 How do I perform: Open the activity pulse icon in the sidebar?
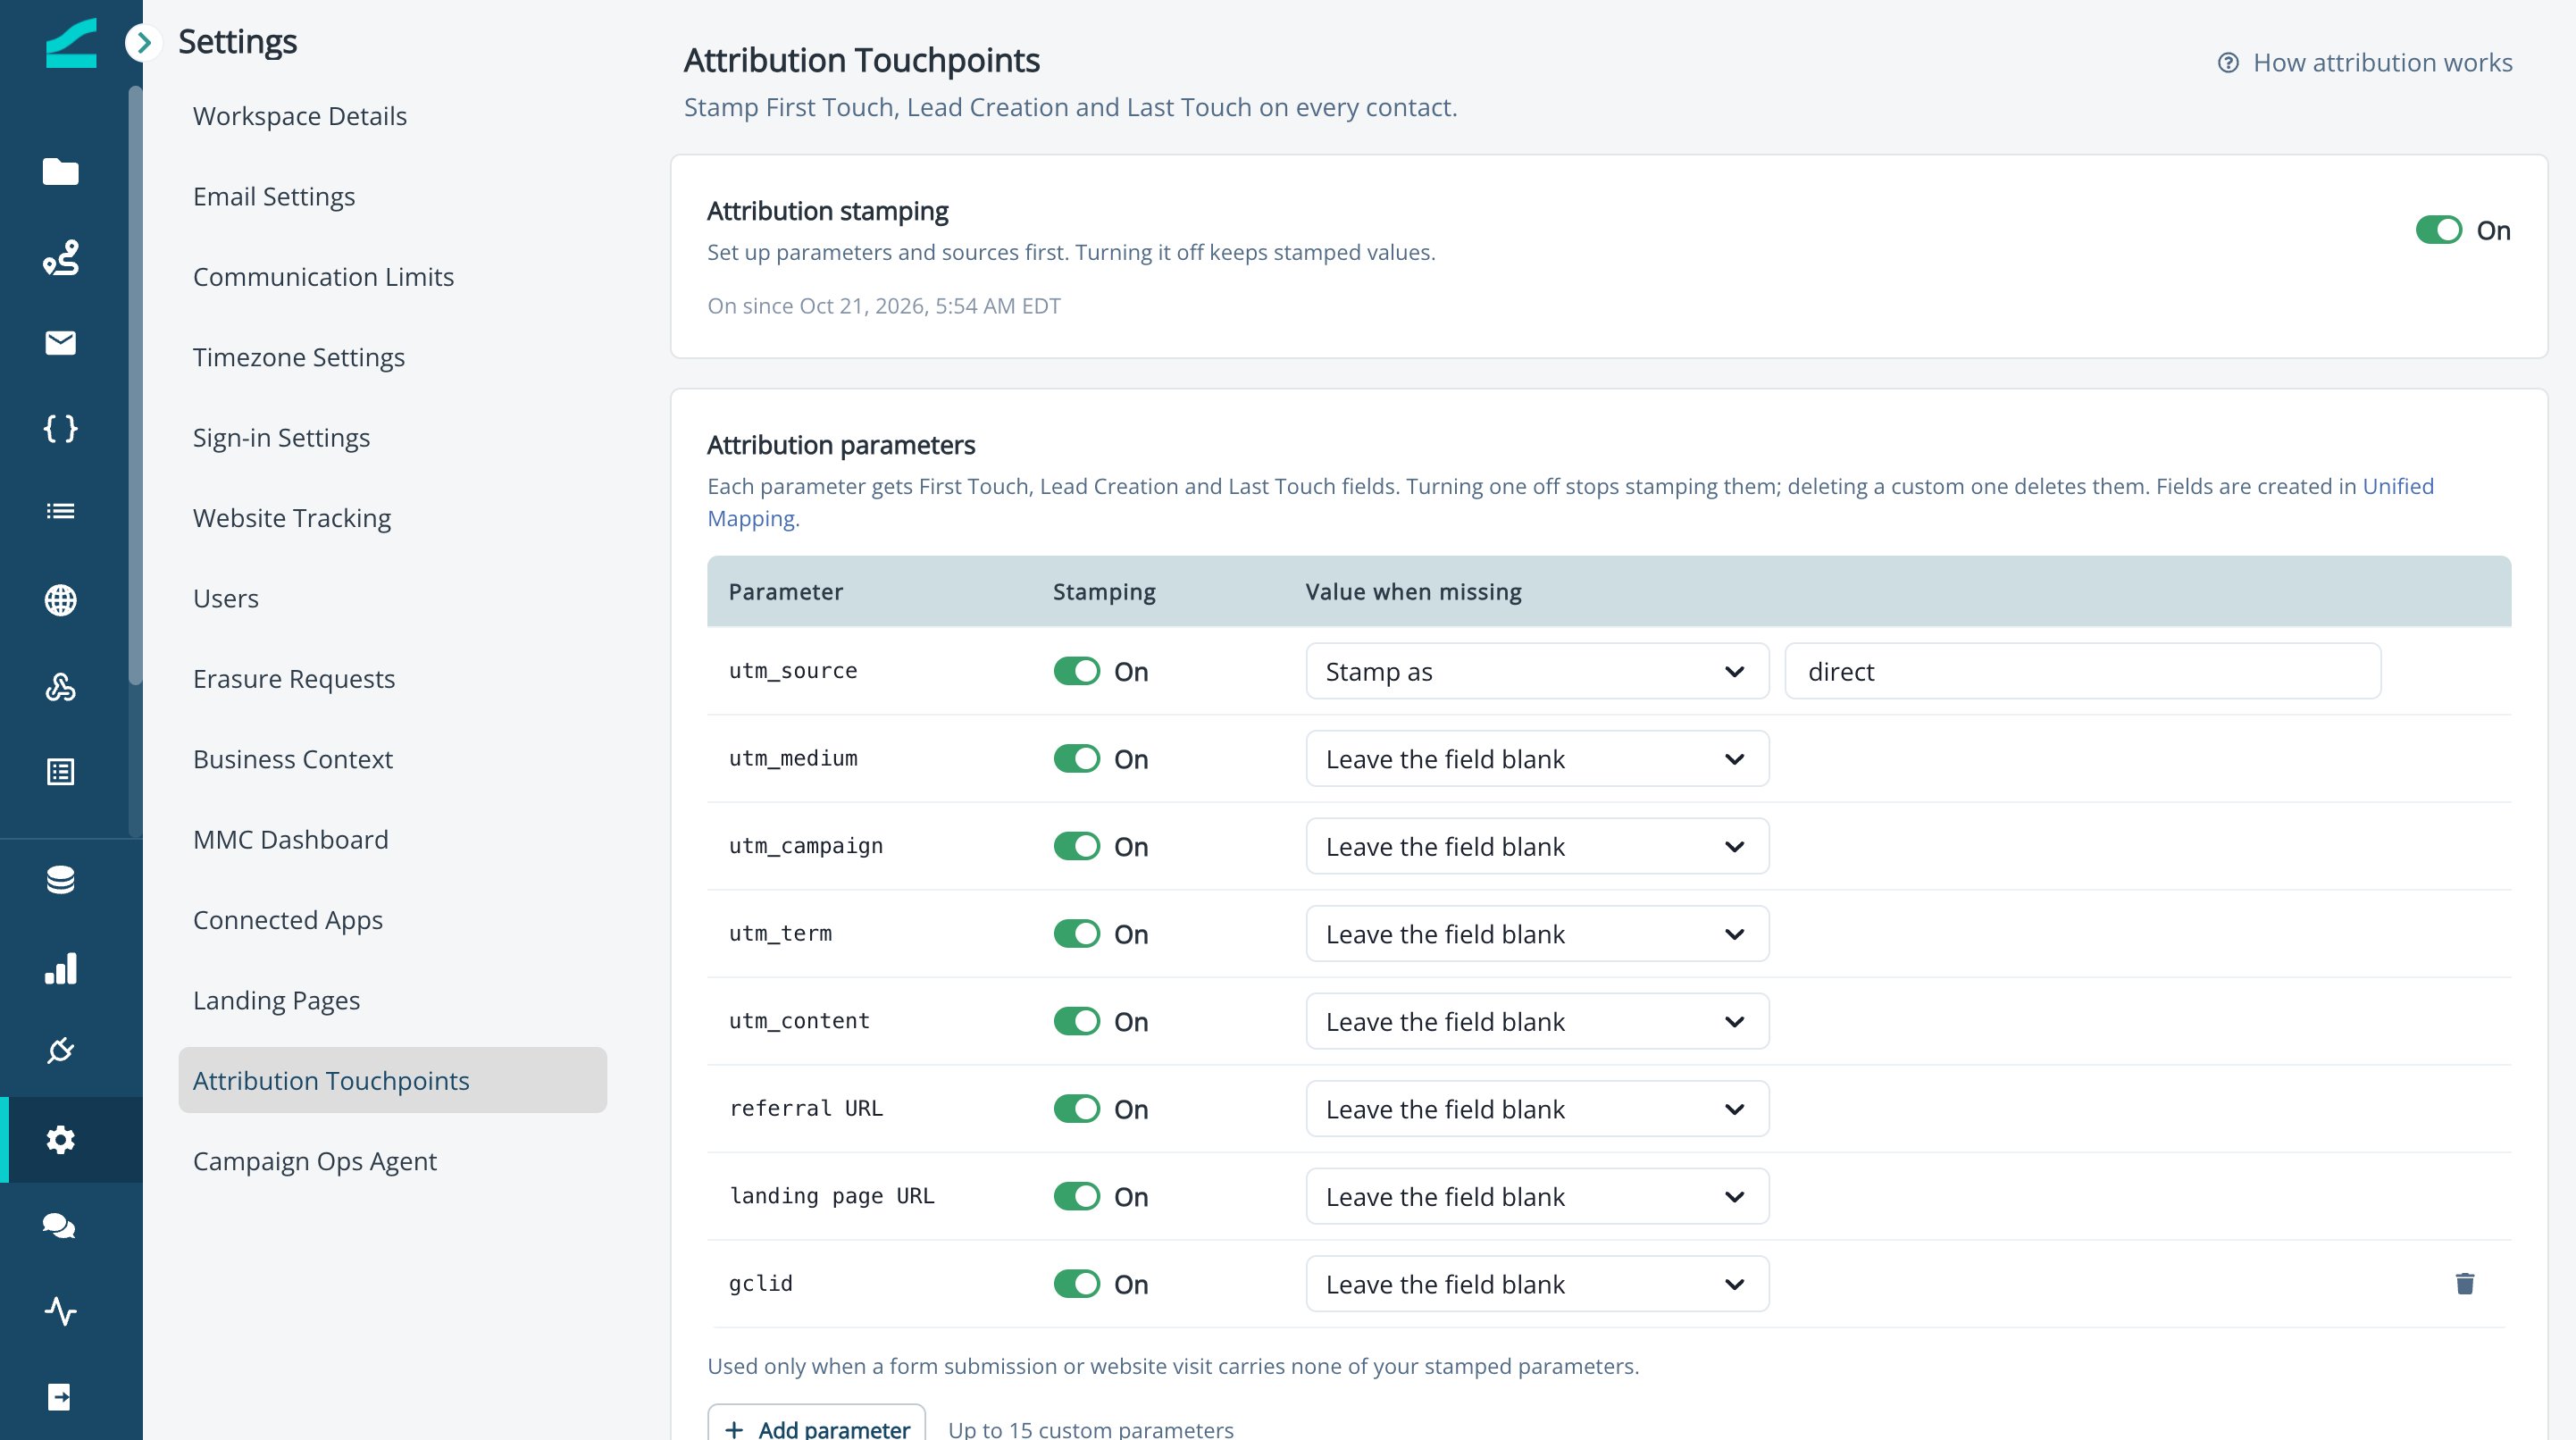coord(61,1311)
